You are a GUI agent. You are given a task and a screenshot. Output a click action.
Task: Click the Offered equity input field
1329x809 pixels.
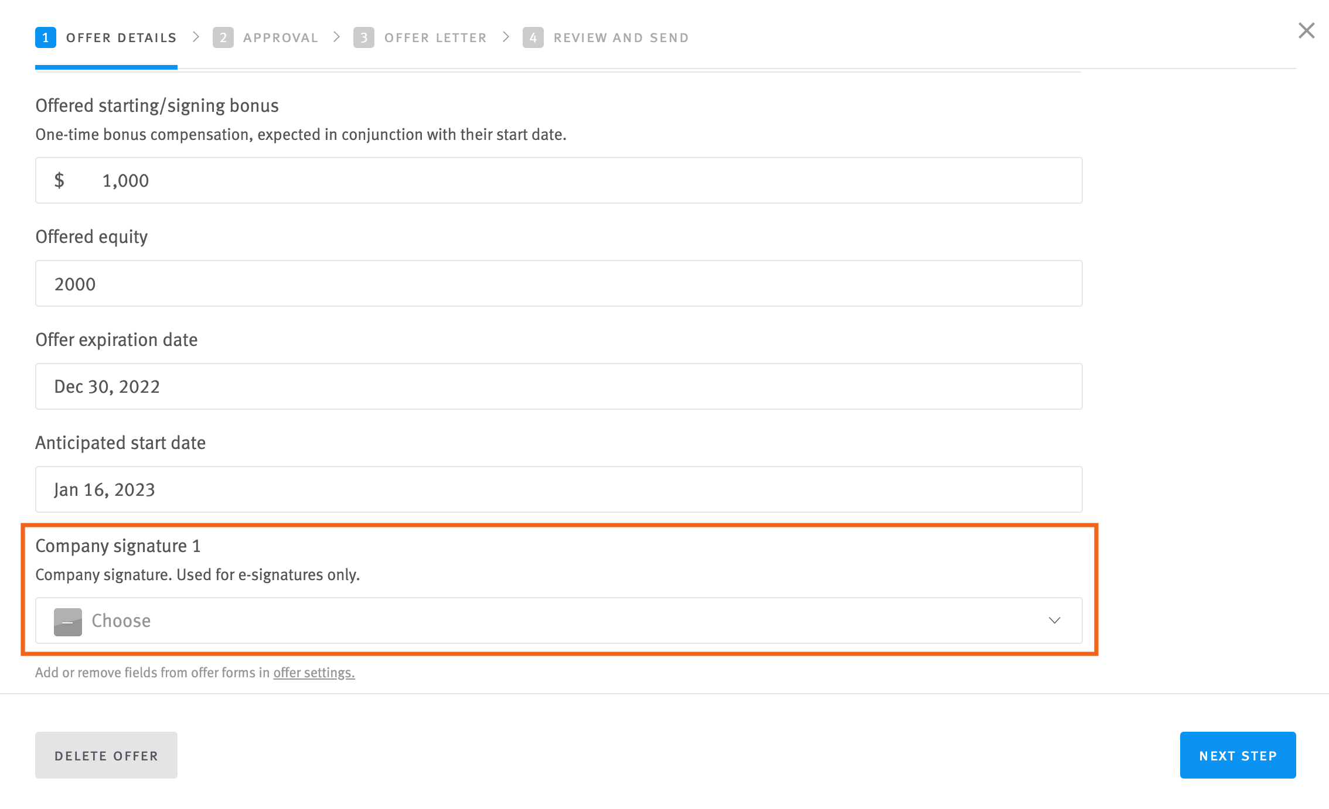pyautogui.click(x=558, y=283)
